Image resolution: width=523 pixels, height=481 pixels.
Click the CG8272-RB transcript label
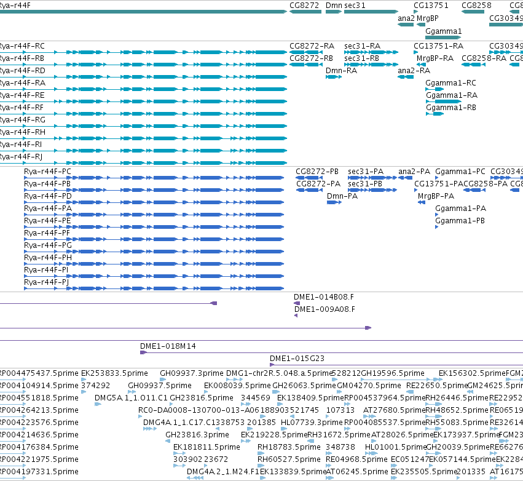pos(311,58)
